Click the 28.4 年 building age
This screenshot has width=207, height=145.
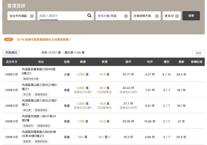point(181,75)
